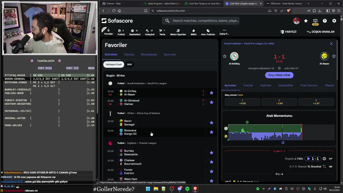Open the FANTEZİ link
The width and height of the screenshot is (343, 193).
(288, 32)
